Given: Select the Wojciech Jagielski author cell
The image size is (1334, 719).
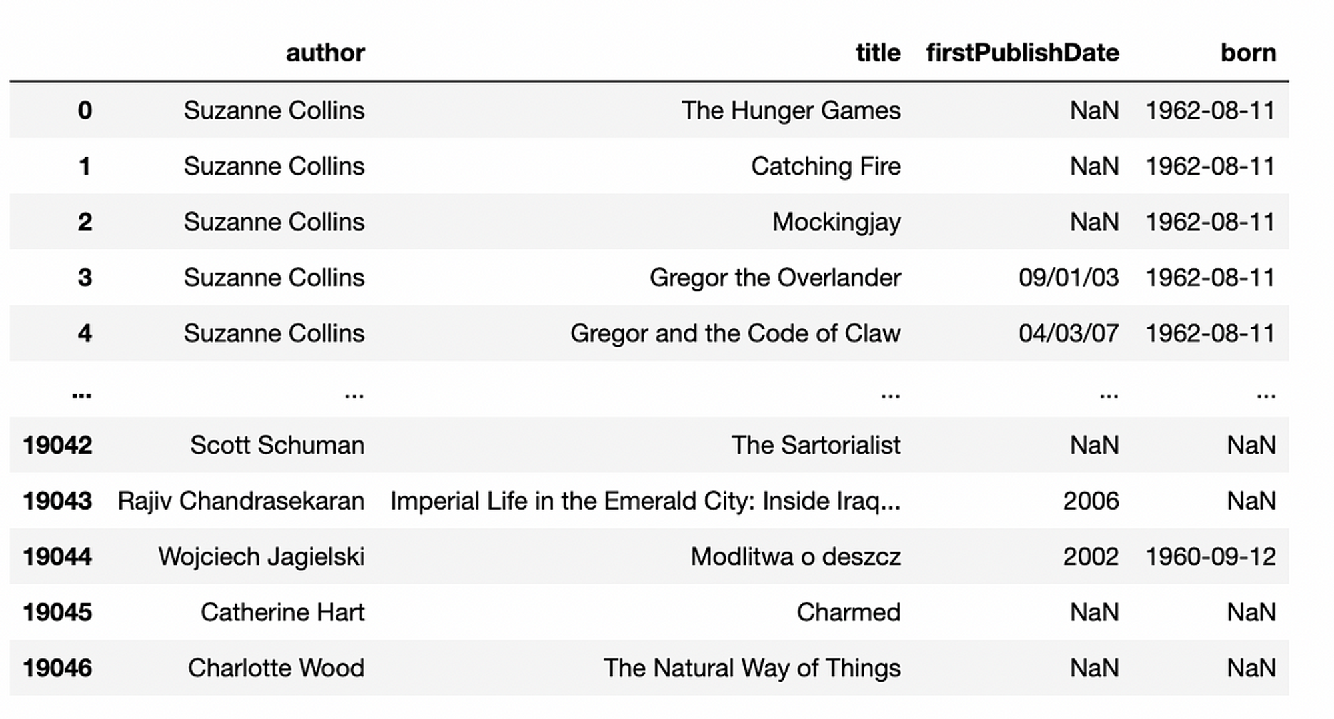Looking at the screenshot, I should pyautogui.click(x=261, y=556).
